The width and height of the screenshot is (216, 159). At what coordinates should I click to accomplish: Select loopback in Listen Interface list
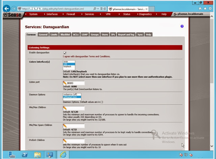(69, 67)
